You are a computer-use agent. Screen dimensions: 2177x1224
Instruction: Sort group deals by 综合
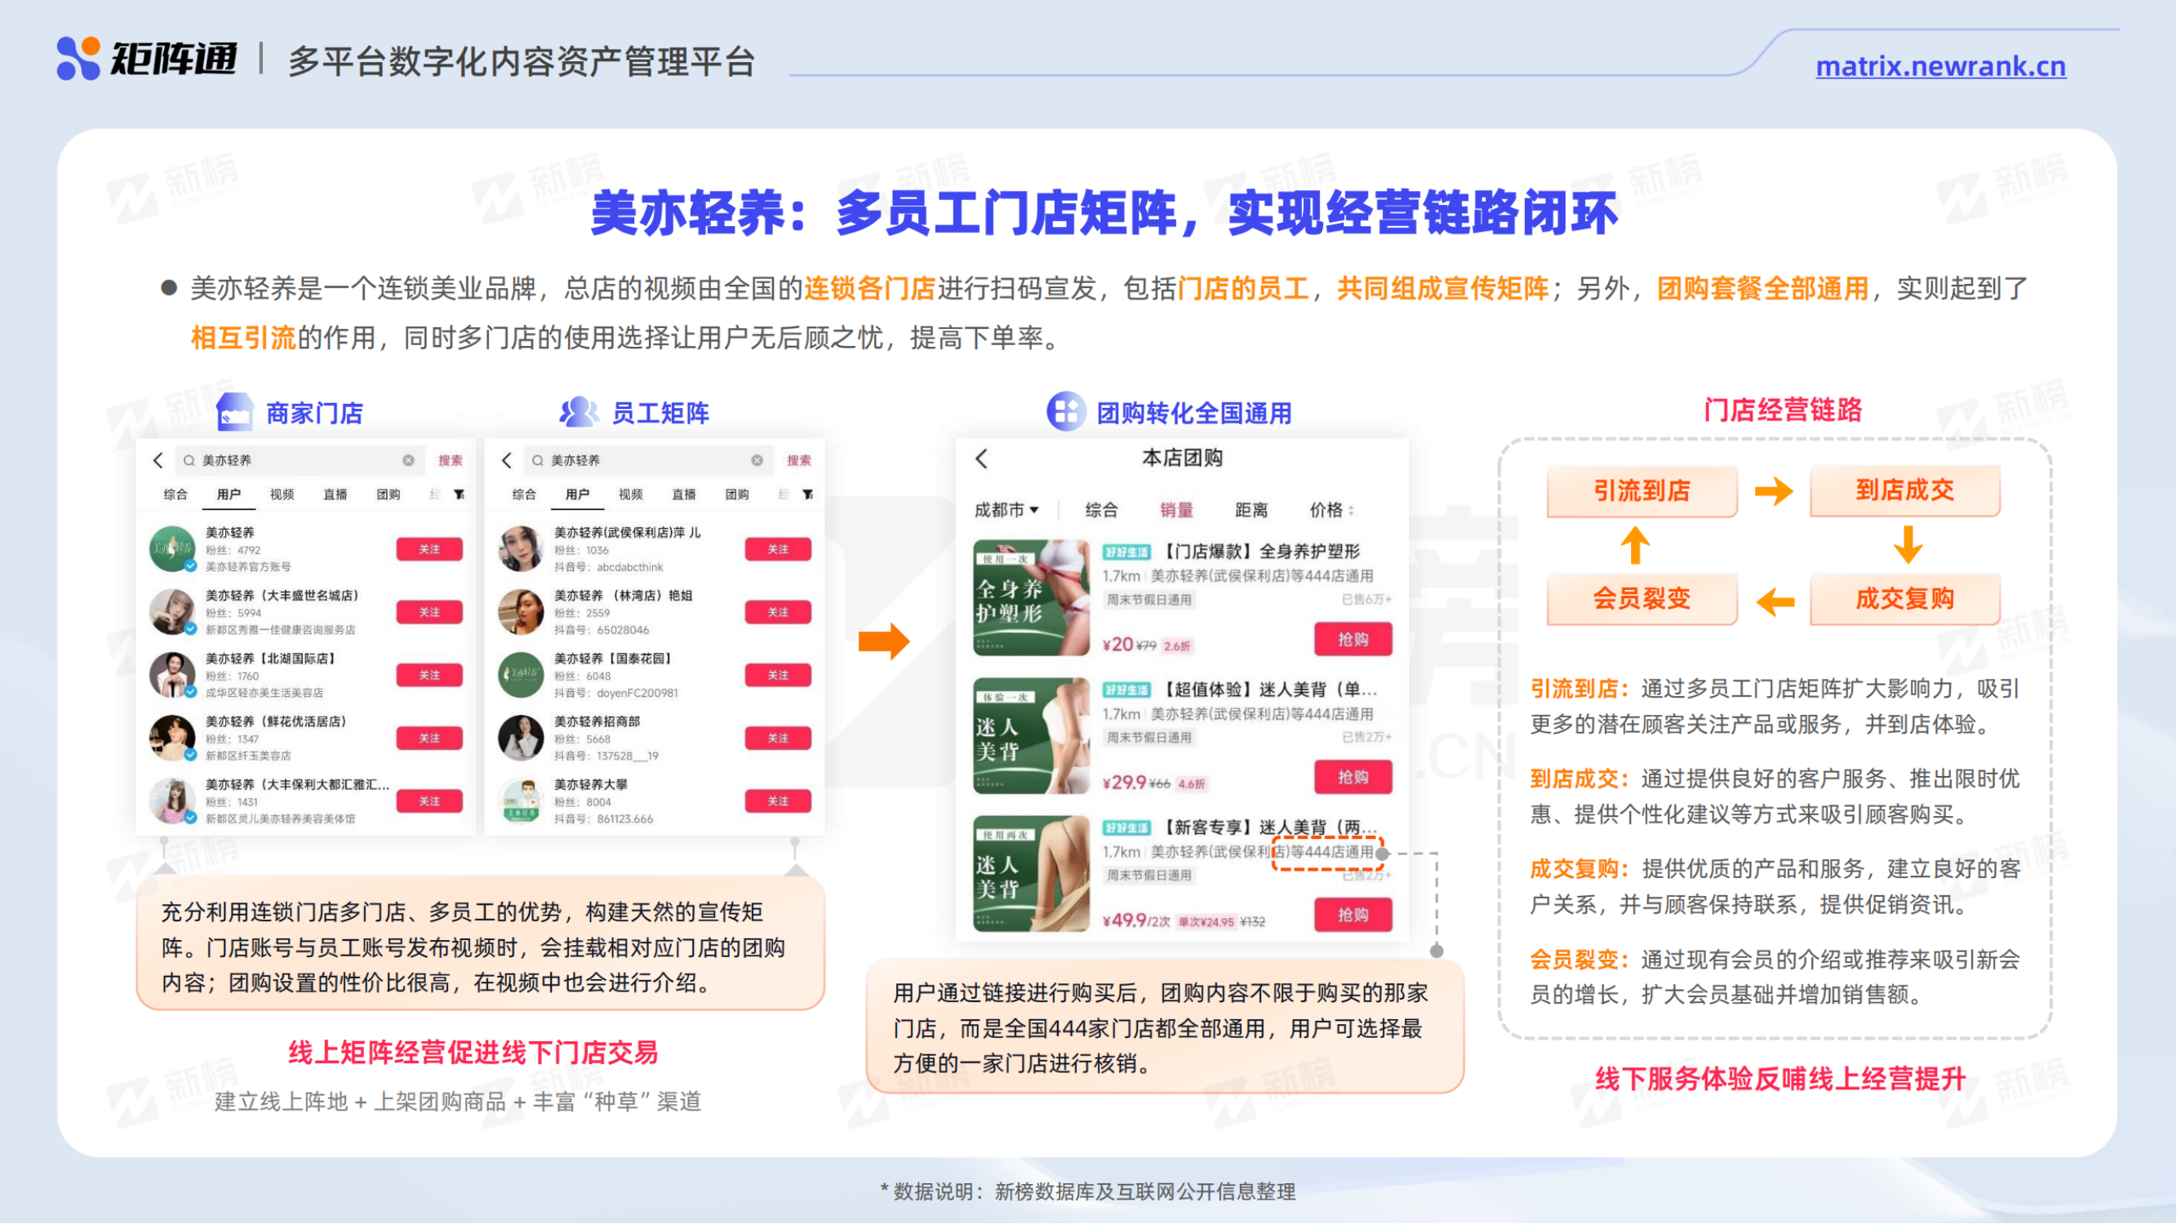point(1101,510)
